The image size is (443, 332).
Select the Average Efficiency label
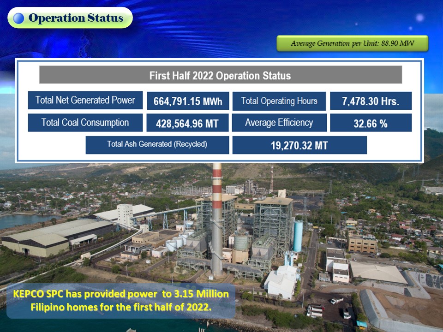click(279, 123)
